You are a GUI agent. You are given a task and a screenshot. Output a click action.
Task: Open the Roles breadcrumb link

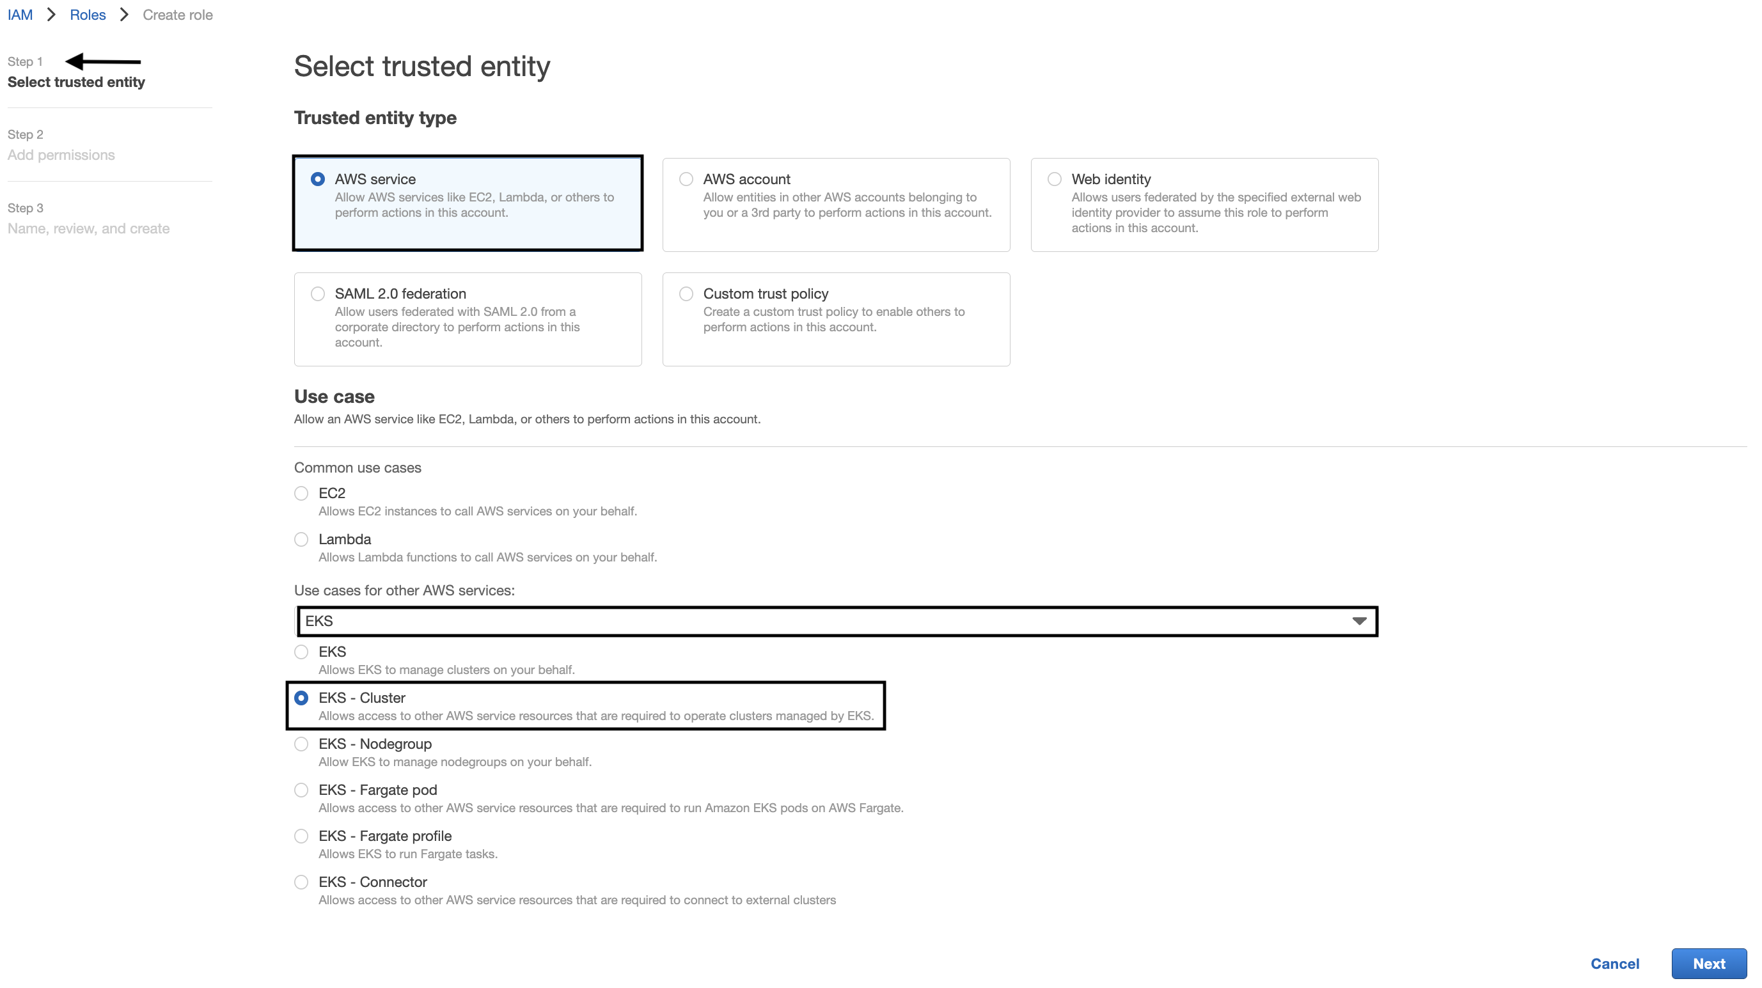coord(88,15)
